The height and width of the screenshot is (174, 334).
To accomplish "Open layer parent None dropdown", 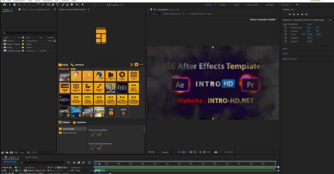I will coord(82,170).
